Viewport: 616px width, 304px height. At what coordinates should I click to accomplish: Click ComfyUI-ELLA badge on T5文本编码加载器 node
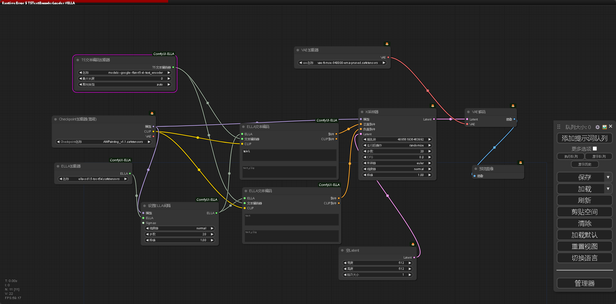164,54
